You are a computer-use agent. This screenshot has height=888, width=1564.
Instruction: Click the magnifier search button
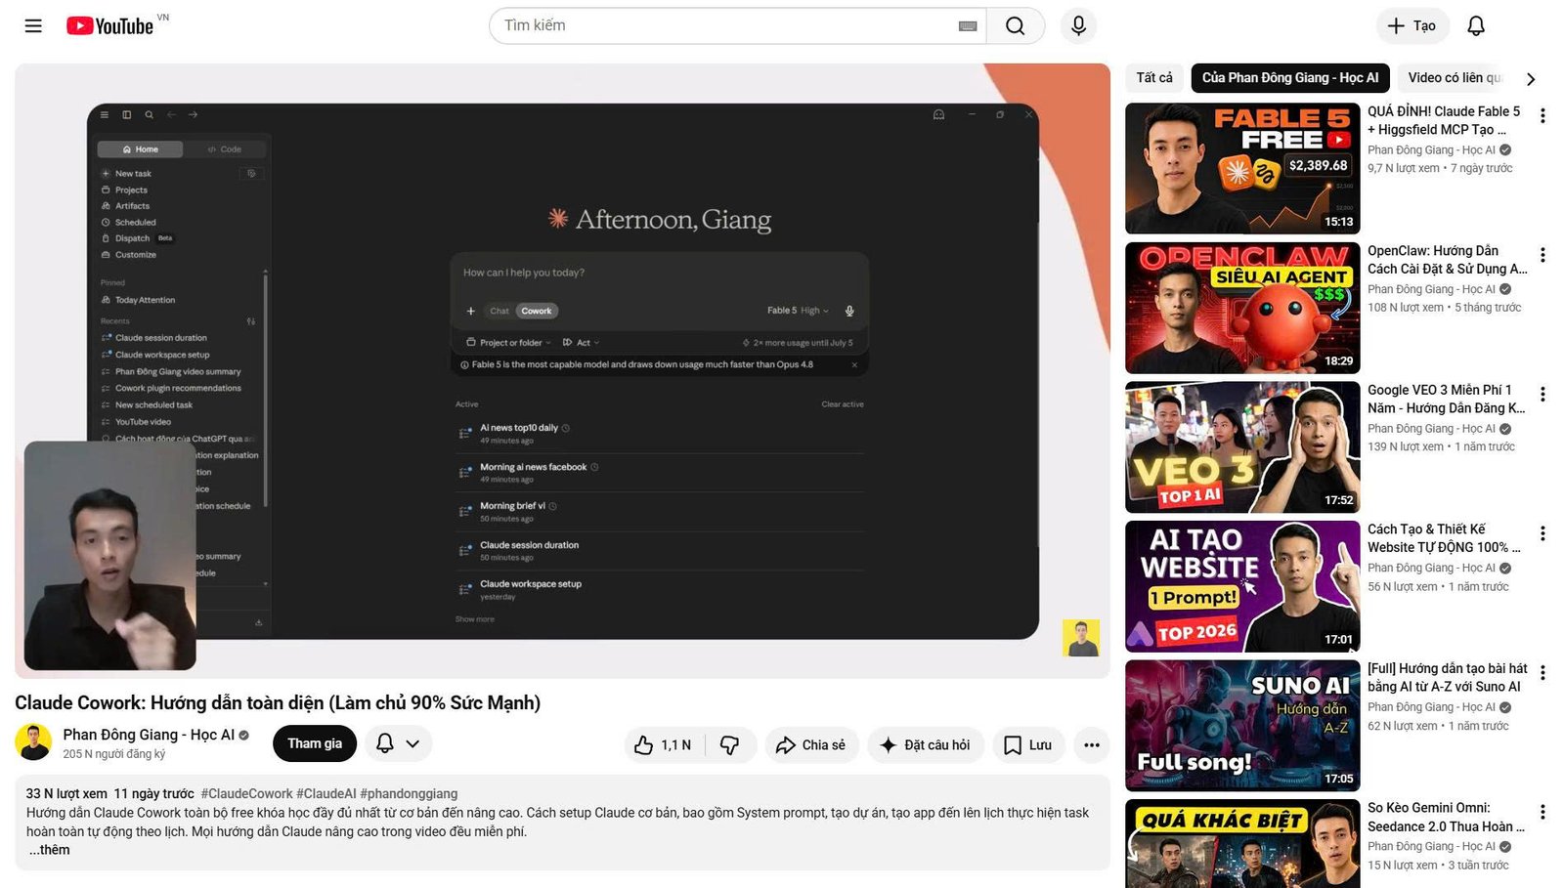coord(1016,26)
